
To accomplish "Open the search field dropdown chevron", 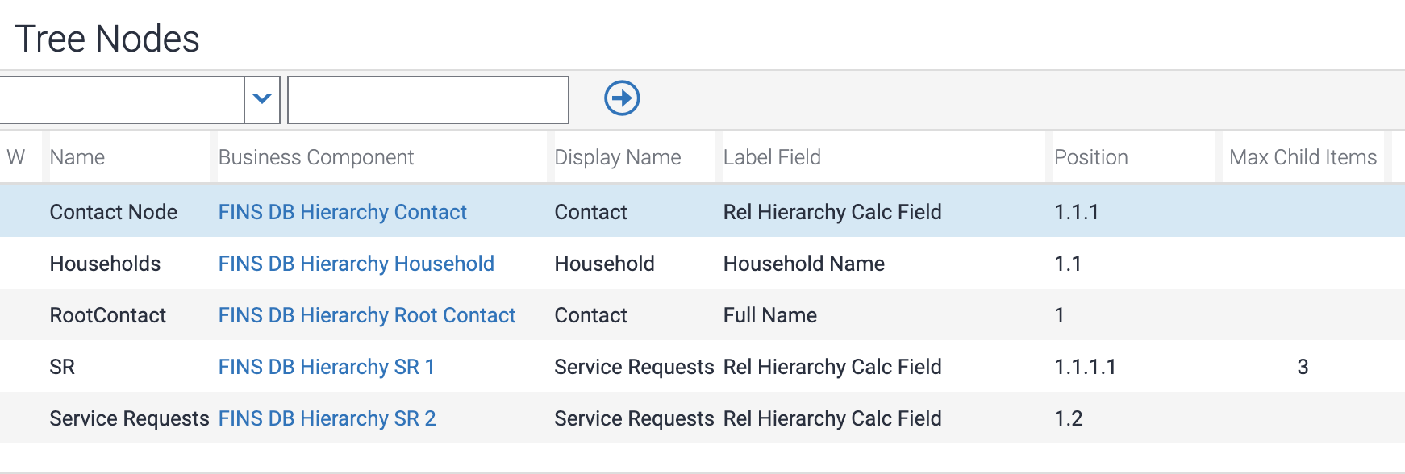I will click(261, 99).
